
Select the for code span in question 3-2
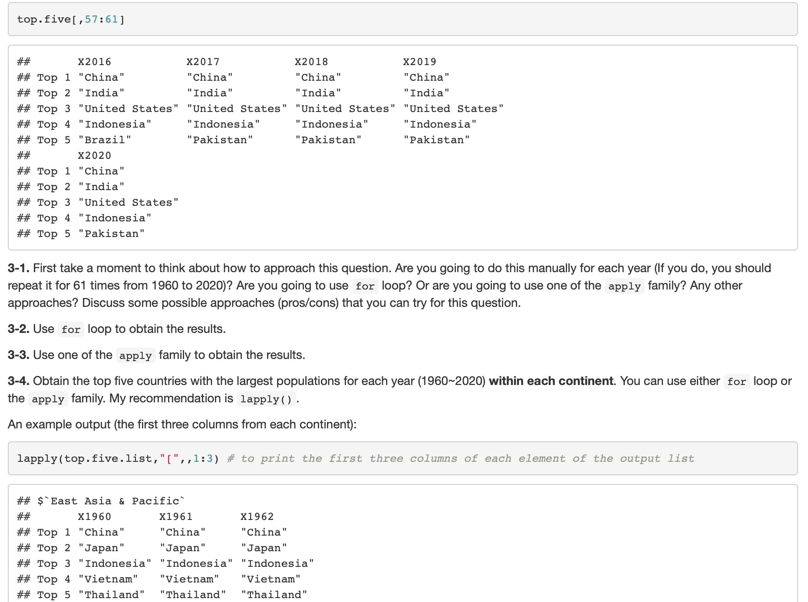(x=71, y=329)
